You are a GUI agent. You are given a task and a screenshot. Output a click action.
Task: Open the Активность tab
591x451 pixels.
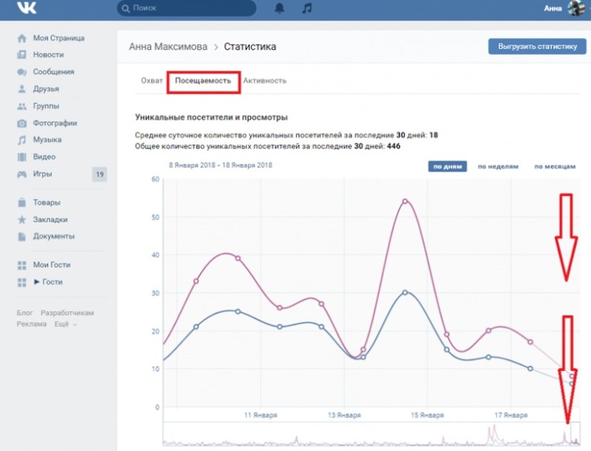pyautogui.click(x=265, y=81)
